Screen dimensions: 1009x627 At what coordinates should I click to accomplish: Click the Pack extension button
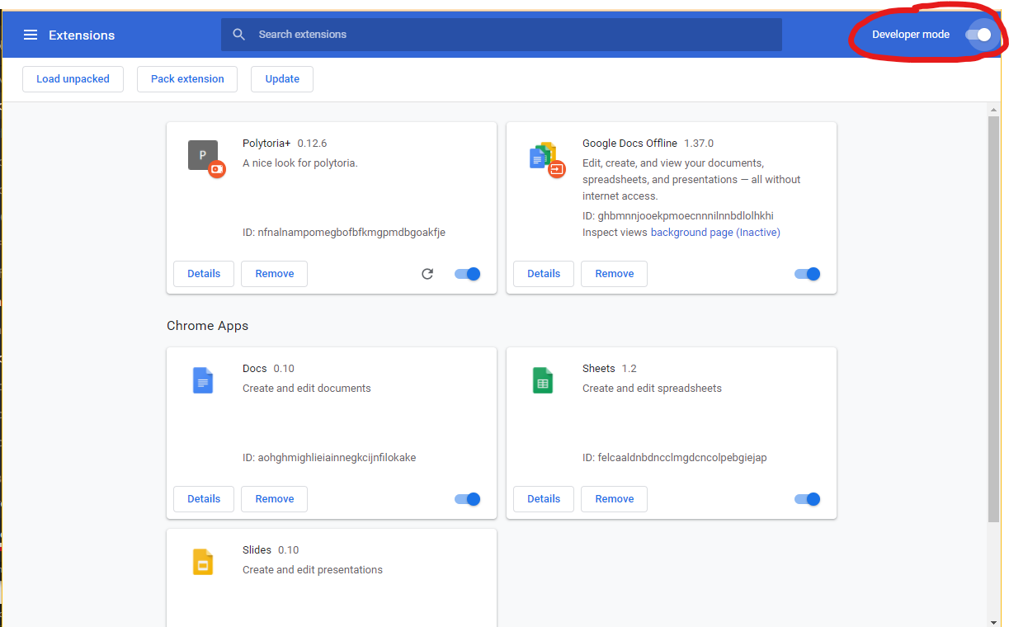pos(186,78)
